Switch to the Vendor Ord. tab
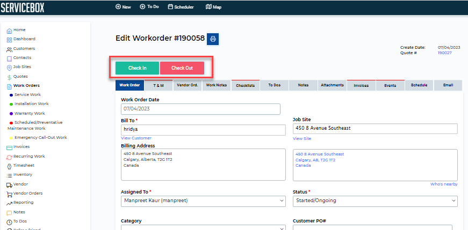The height and width of the screenshot is (230, 468). [188, 85]
